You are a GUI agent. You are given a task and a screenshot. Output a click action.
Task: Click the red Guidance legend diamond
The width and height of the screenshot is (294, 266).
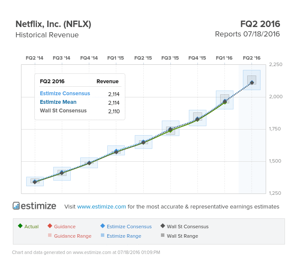click(50, 226)
